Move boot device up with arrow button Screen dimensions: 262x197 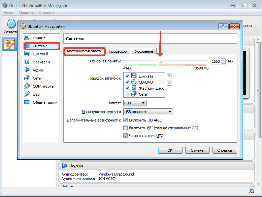pos(169,76)
